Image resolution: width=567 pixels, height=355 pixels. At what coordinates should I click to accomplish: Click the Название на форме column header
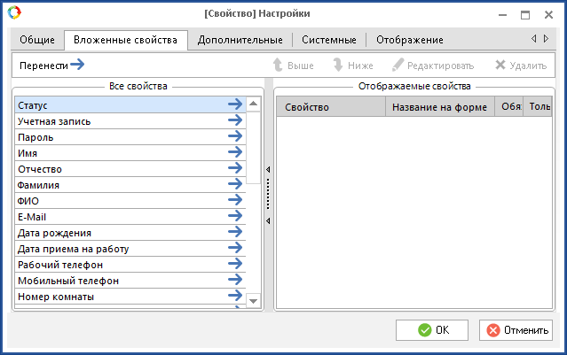(x=440, y=107)
